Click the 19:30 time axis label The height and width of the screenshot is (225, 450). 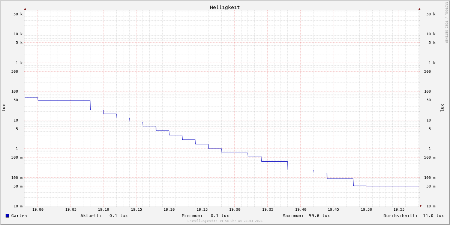[x=235, y=210]
